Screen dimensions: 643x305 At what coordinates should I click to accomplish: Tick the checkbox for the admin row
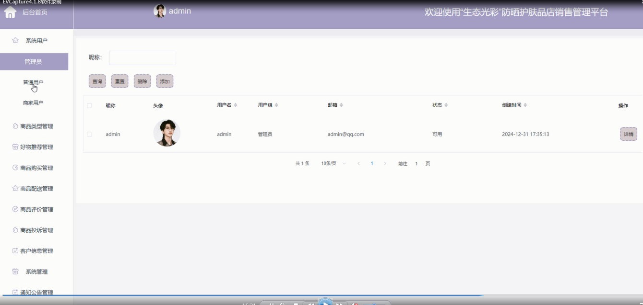click(90, 134)
